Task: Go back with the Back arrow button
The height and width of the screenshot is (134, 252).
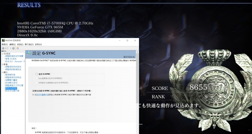Action: (3, 48)
